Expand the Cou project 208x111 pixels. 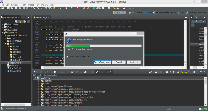click(x=2, y=27)
